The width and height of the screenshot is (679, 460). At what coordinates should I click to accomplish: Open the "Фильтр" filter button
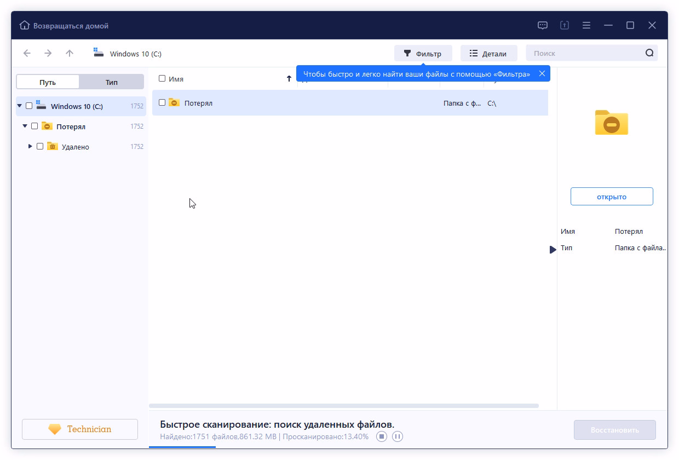(423, 54)
